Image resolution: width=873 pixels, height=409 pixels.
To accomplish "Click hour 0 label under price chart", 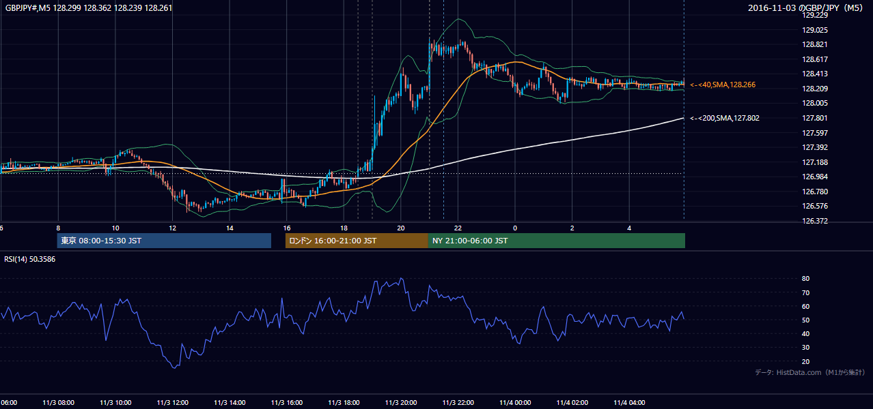I will tap(515, 228).
